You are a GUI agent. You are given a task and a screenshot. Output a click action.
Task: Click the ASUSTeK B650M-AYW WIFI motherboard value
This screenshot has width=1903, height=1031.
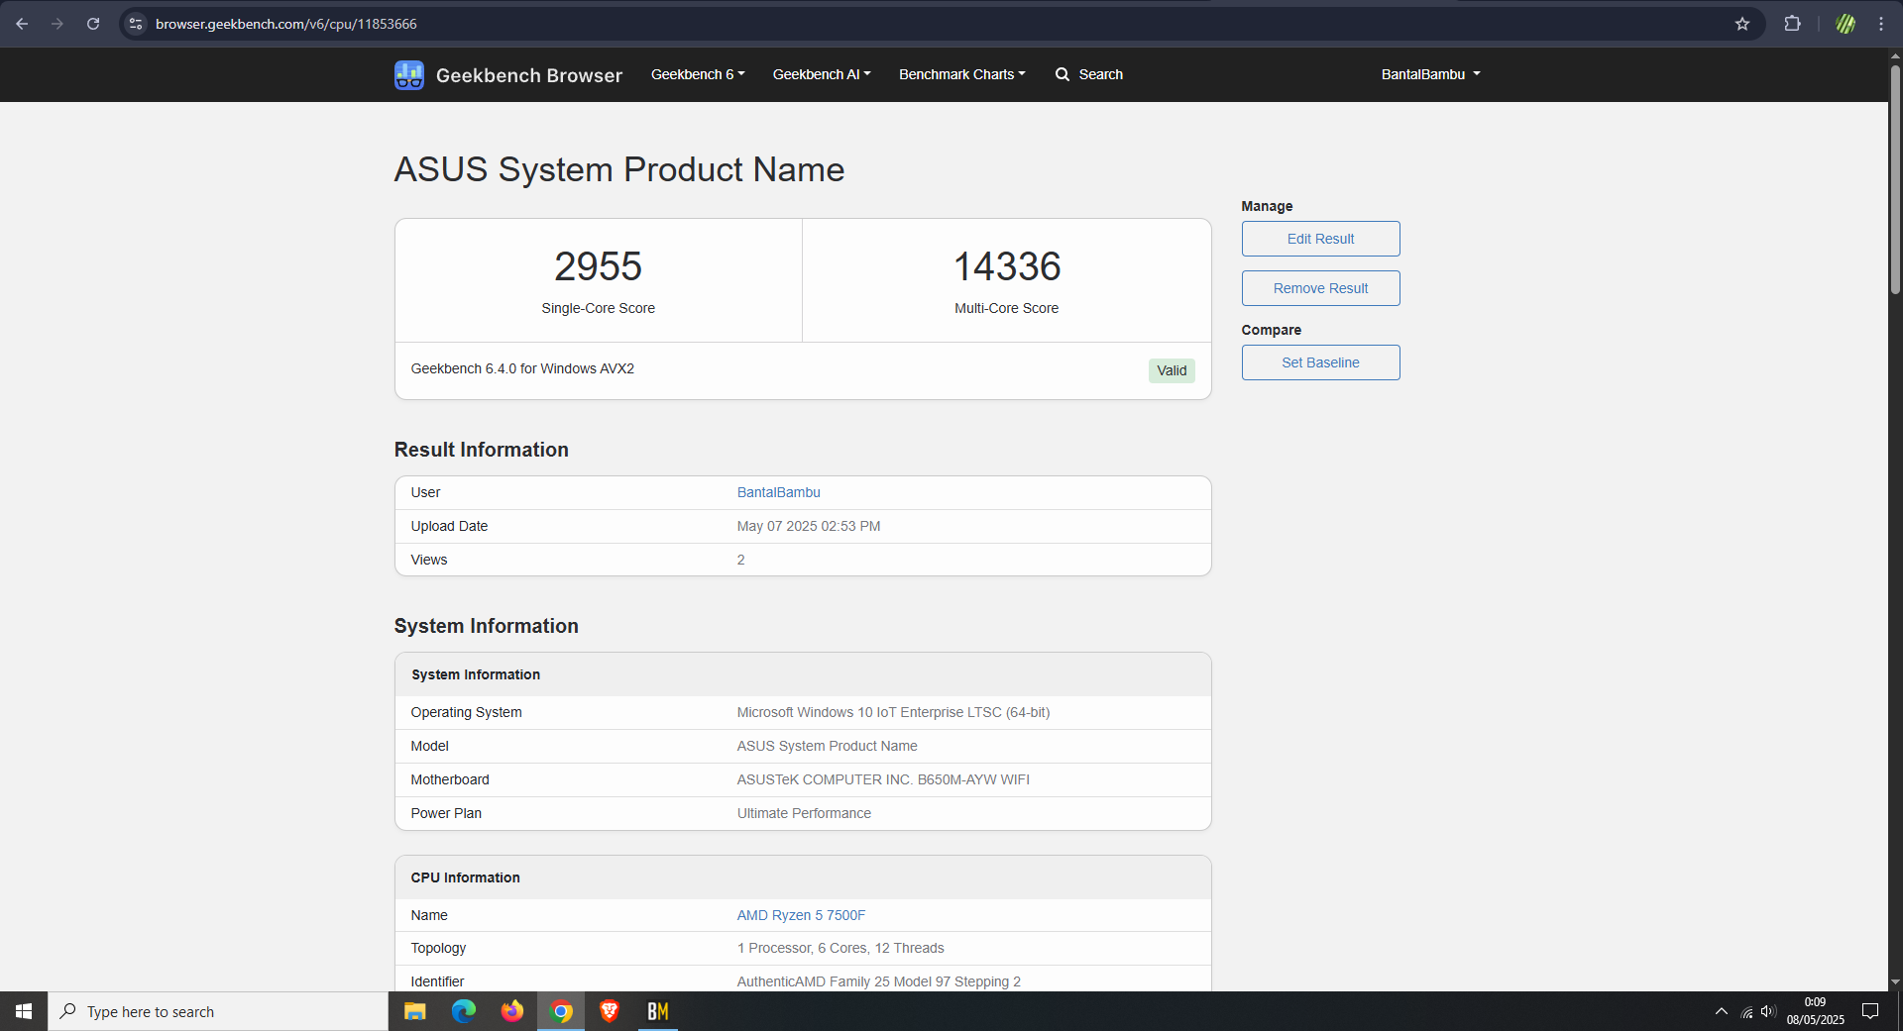[x=883, y=779]
